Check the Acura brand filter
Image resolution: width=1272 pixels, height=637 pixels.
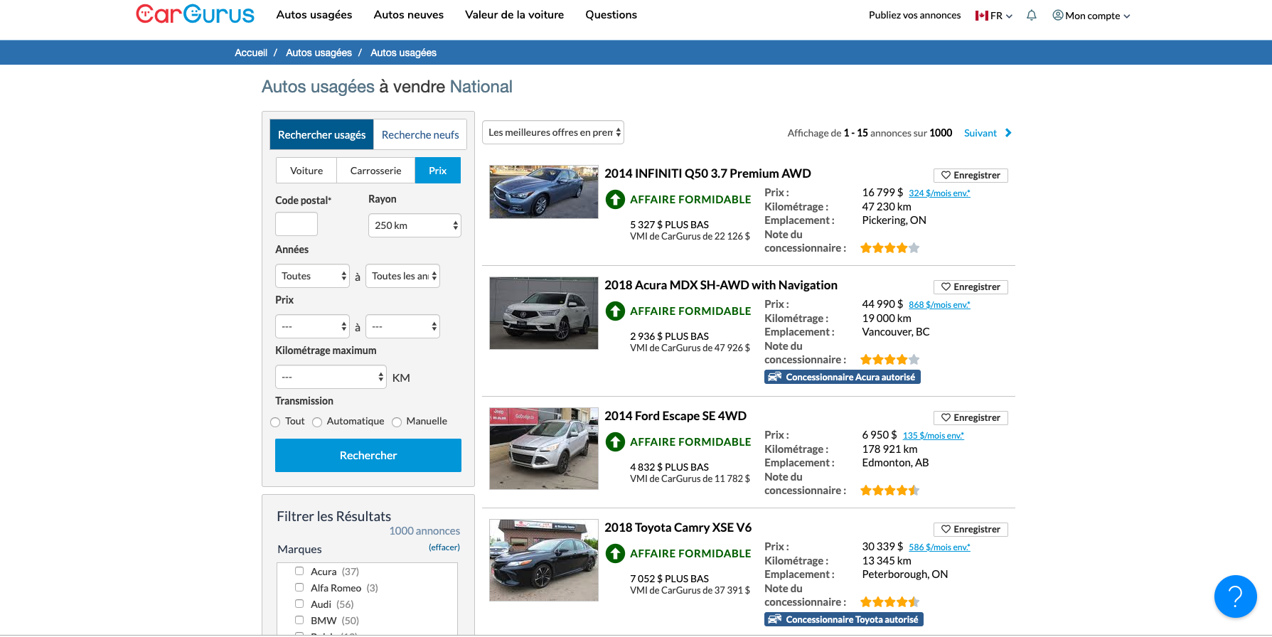point(299,571)
